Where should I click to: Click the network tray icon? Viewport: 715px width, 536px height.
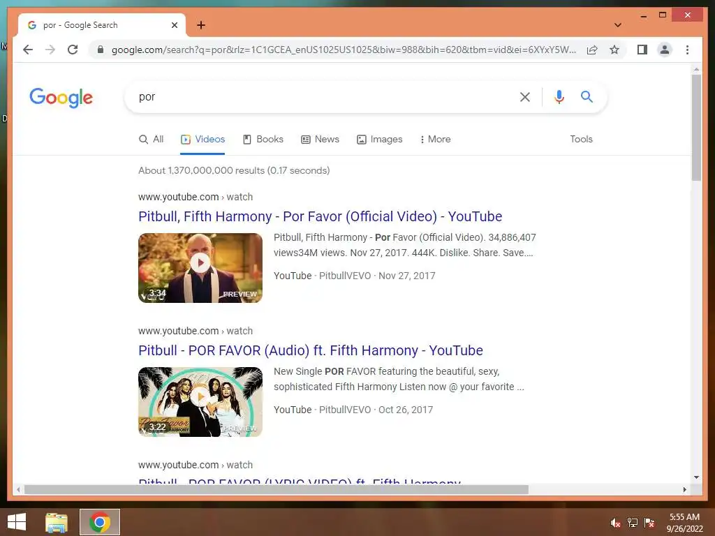click(x=633, y=523)
